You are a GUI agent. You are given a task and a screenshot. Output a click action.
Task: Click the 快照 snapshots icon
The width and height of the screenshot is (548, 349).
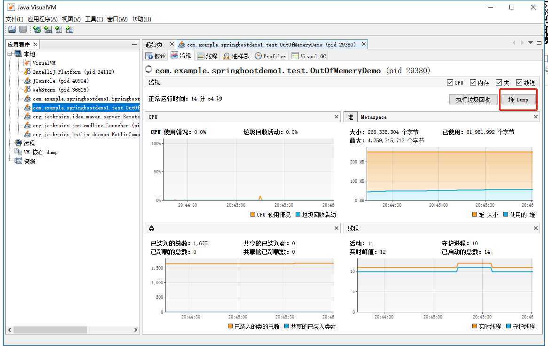pyautogui.click(x=18, y=161)
